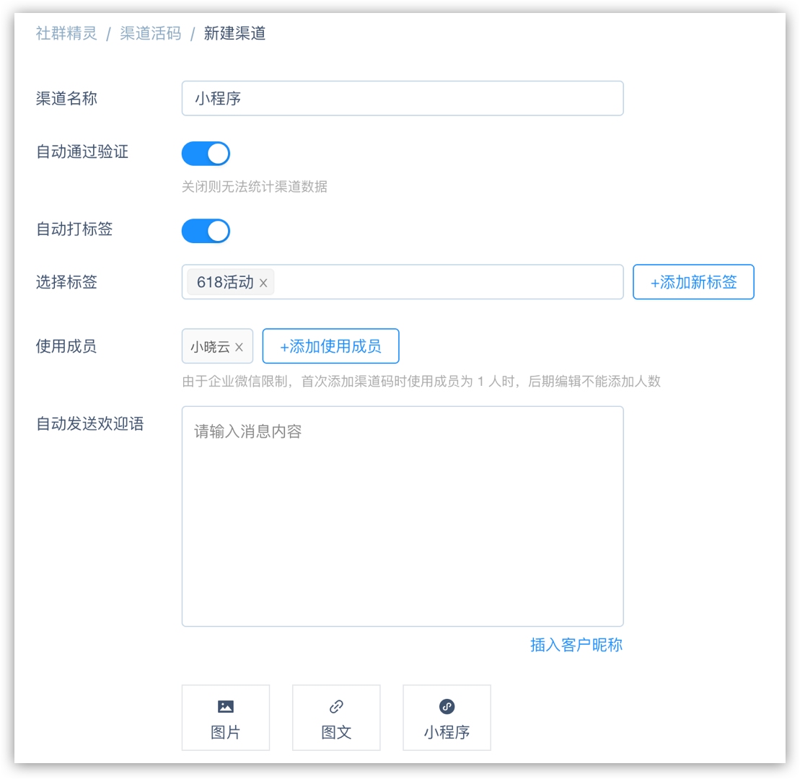Click the 图文 link icon
Screen dimensions: 800x779
pyautogui.click(x=336, y=706)
